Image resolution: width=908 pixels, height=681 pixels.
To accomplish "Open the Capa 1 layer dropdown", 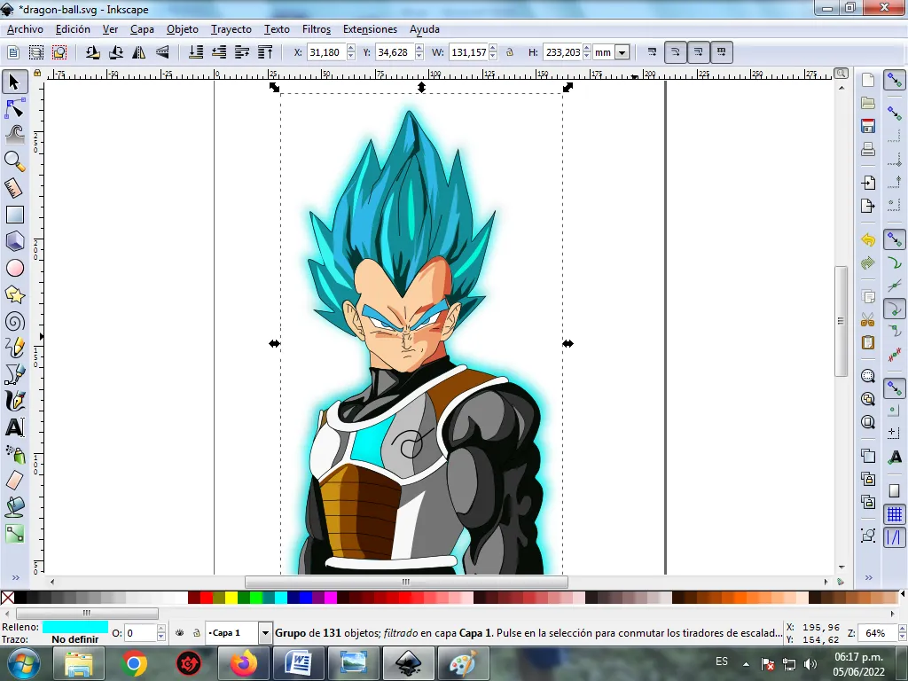I will click(x=265, y=633).
